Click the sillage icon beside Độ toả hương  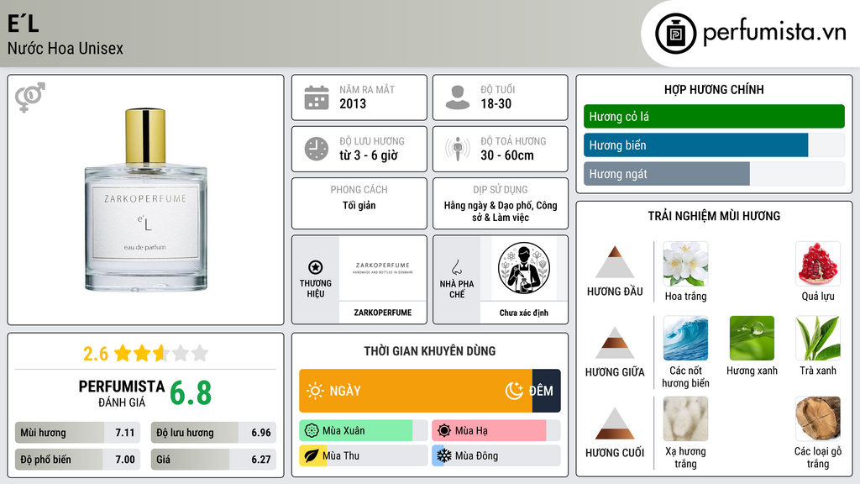point(458,149)
